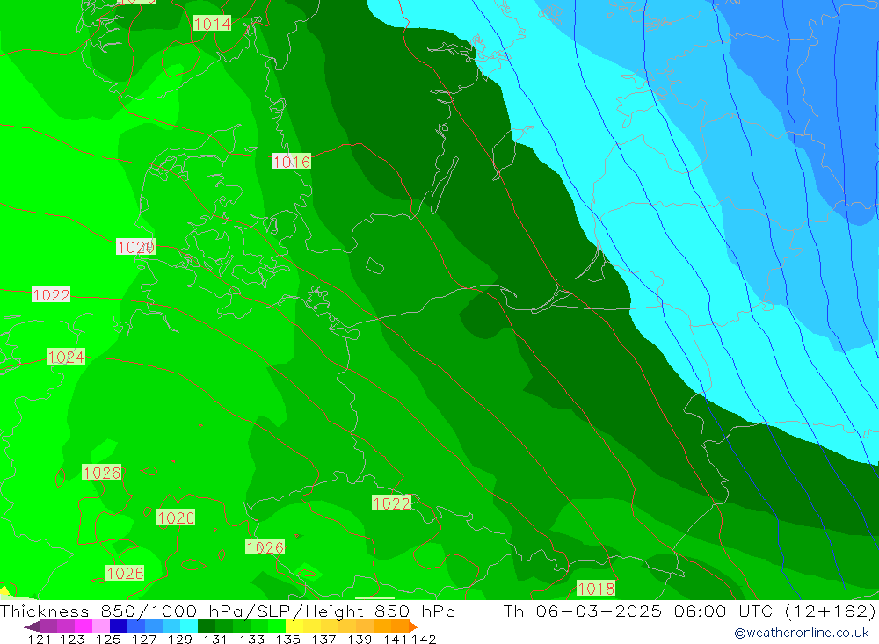Select the yellow legend swatch above 135

tap(294, 626)
